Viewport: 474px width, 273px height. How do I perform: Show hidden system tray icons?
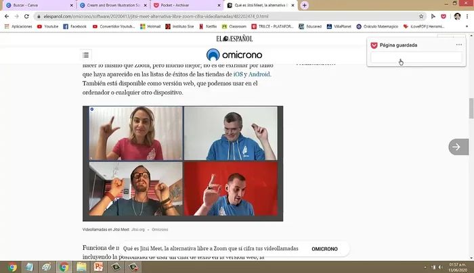click(x=425, y=268)
